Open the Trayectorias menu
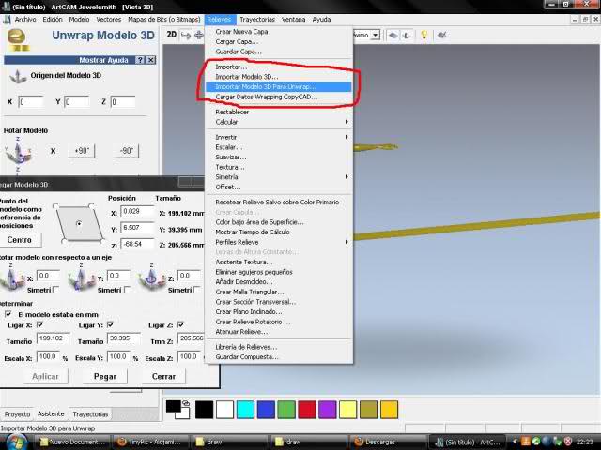The image size is (601, 450). coord(257,19)
